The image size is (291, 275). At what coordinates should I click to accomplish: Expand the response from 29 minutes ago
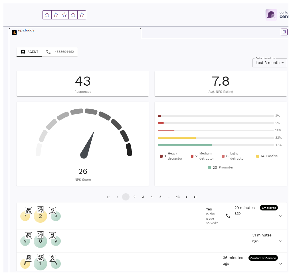point(280,216)
